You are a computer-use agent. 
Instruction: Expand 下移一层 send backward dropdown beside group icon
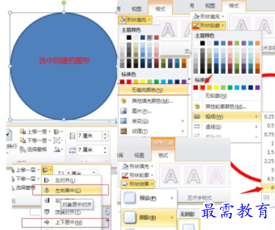(50, 140)
